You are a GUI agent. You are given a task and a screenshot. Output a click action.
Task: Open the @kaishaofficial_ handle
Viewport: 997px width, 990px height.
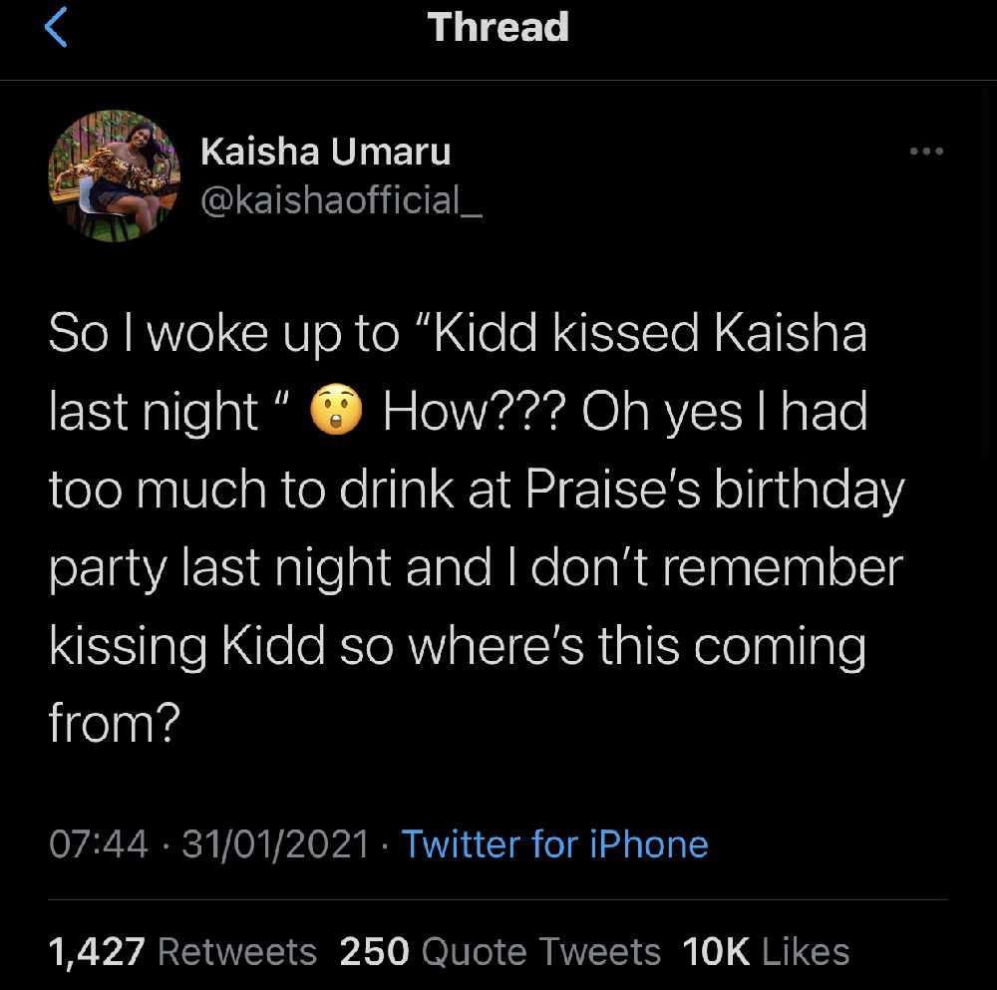click(x=341, y=200)
